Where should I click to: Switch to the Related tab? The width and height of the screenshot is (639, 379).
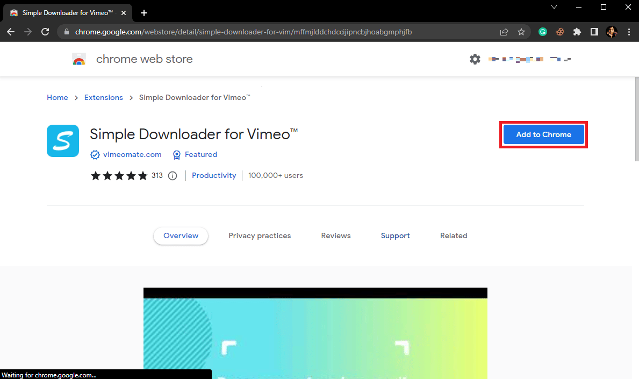coord(454,235)
